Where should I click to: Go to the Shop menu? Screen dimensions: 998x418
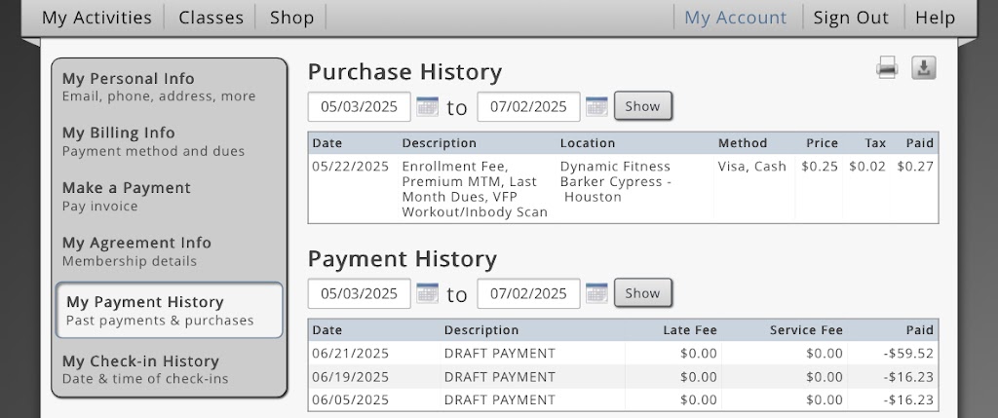[291, 18]
